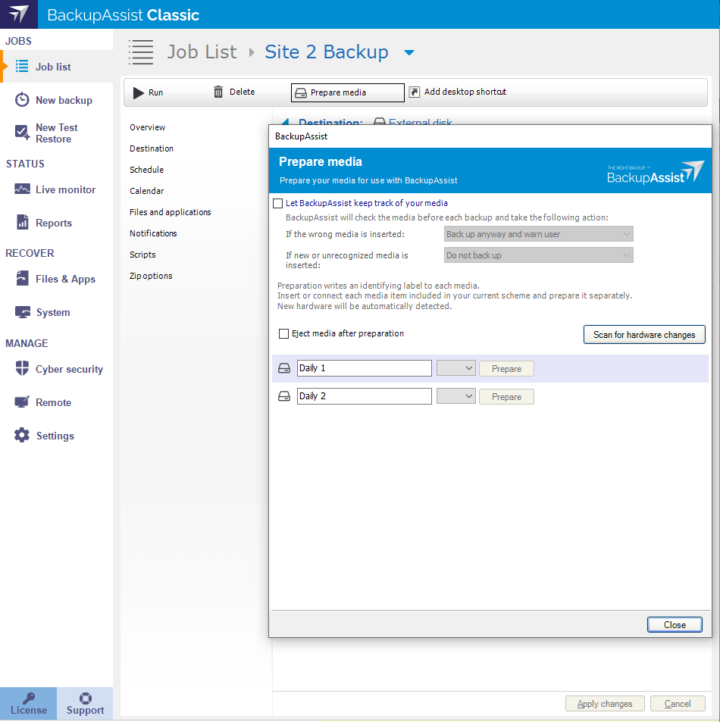The width and height of the screenshot is (720, 722).
Task: Open the drive dropdown next to Daily 2
Action: click(x=456, y=396)
